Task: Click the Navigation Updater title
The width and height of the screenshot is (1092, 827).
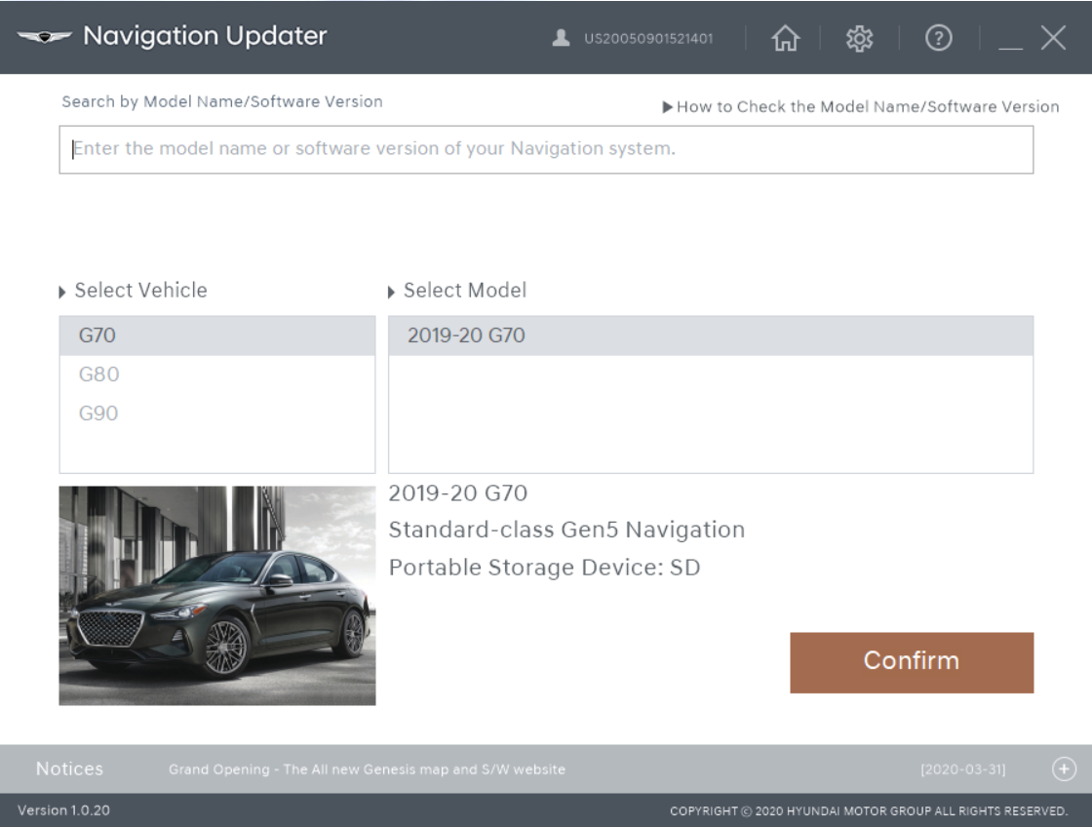Action: click(x=205, y=36)
